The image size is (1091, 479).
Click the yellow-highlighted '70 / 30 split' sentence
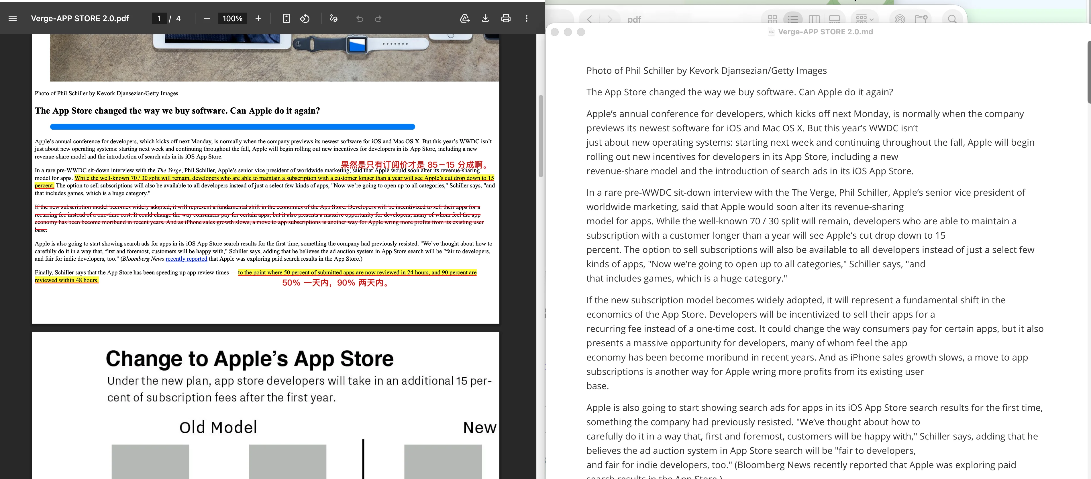pyautogui.click(x=284, y=178)
